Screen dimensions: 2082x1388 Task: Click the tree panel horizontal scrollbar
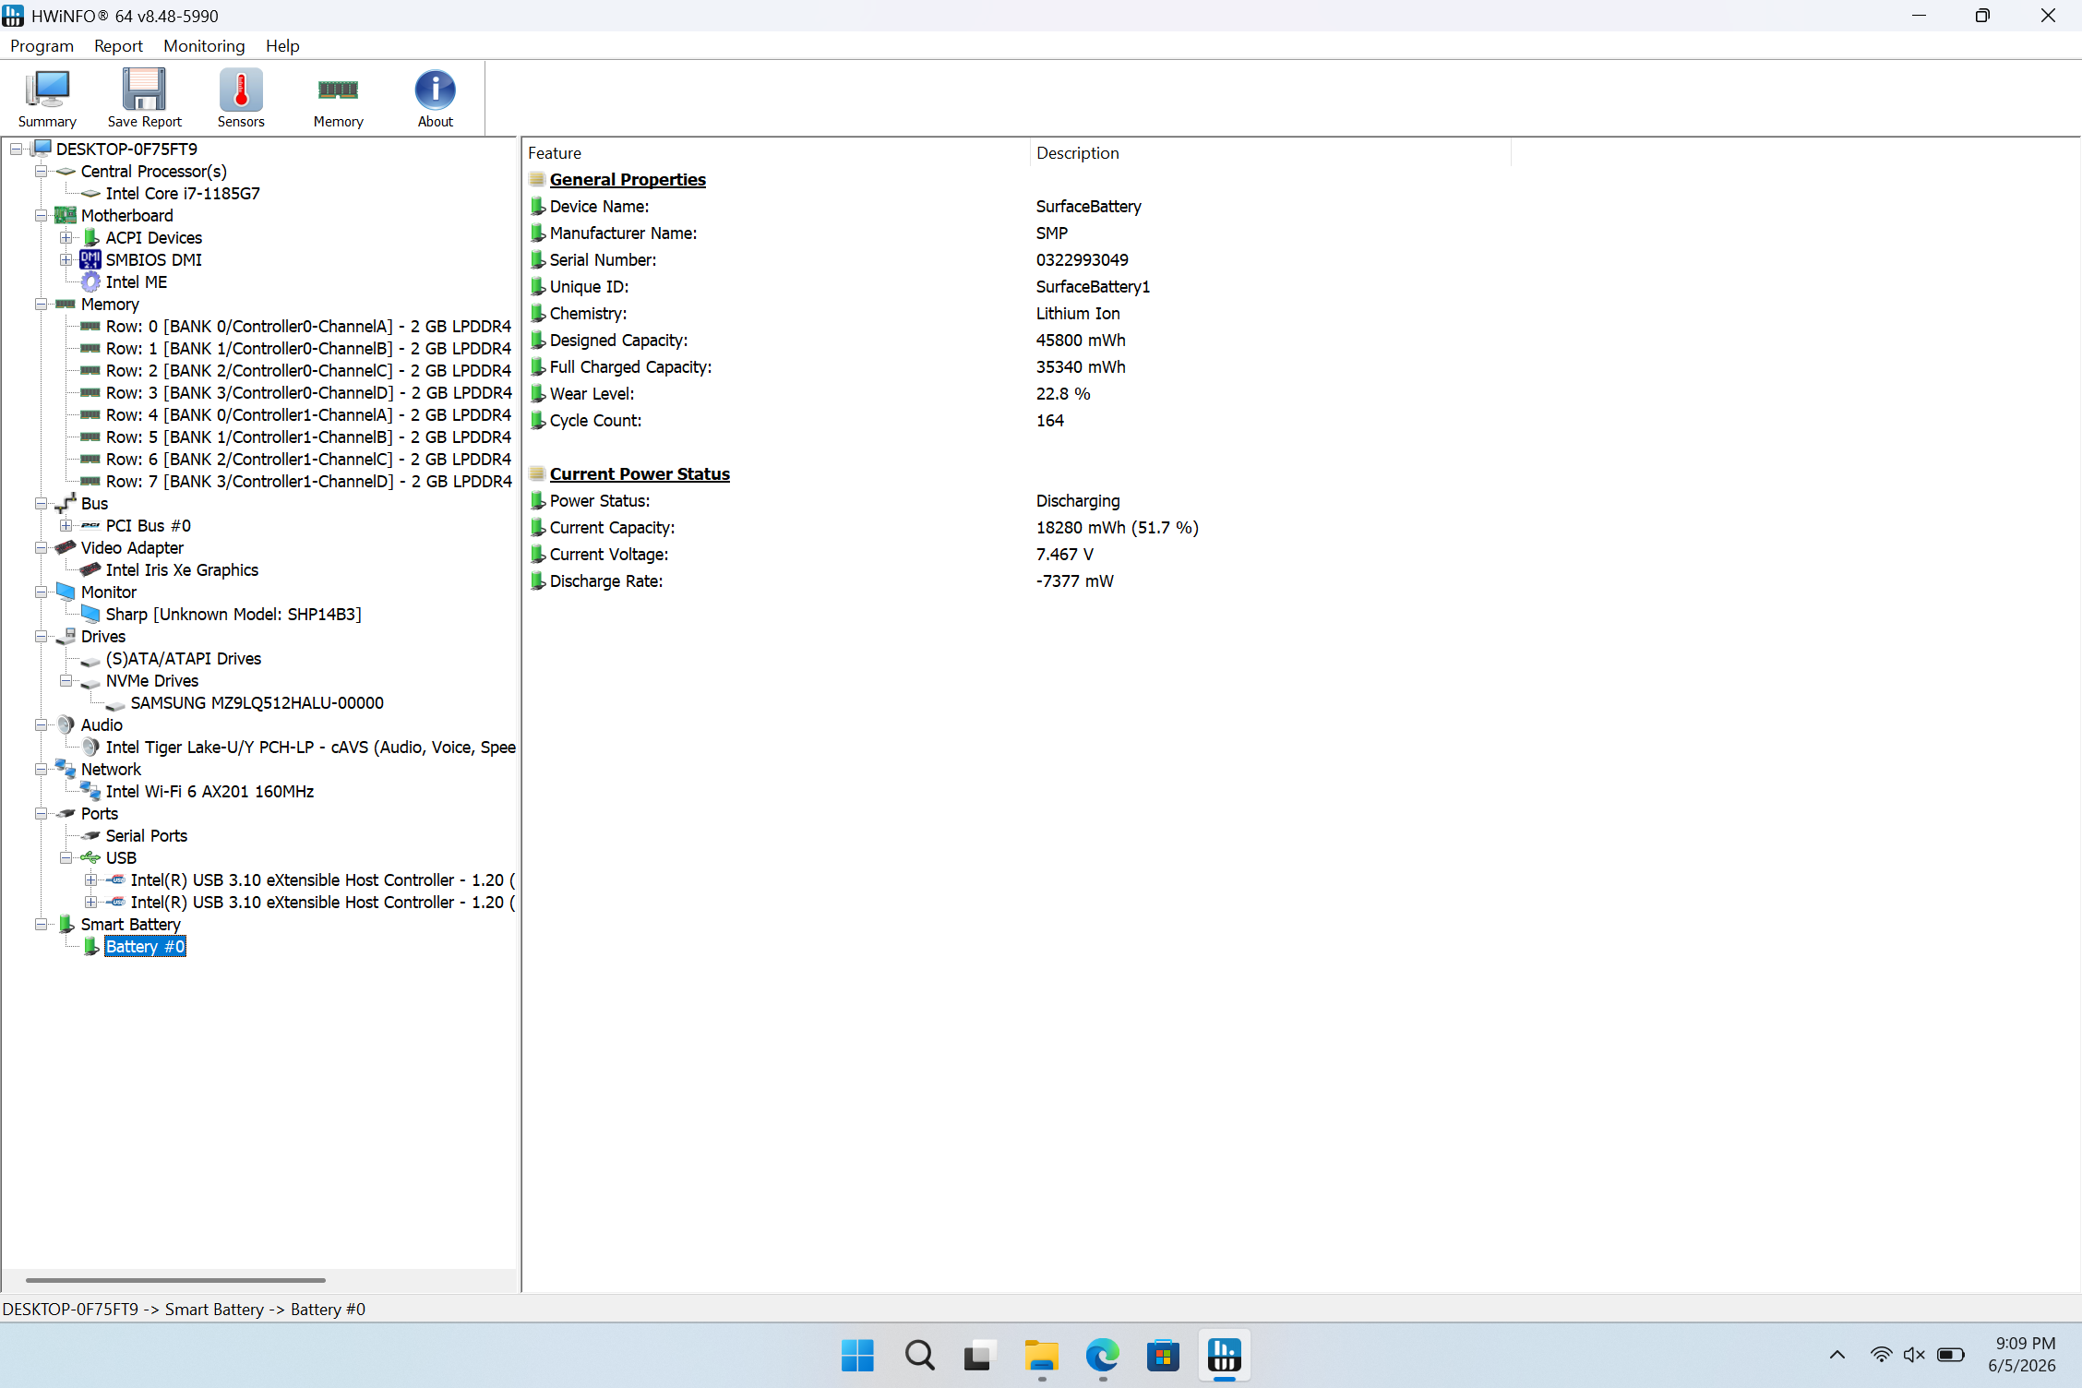175,1281
